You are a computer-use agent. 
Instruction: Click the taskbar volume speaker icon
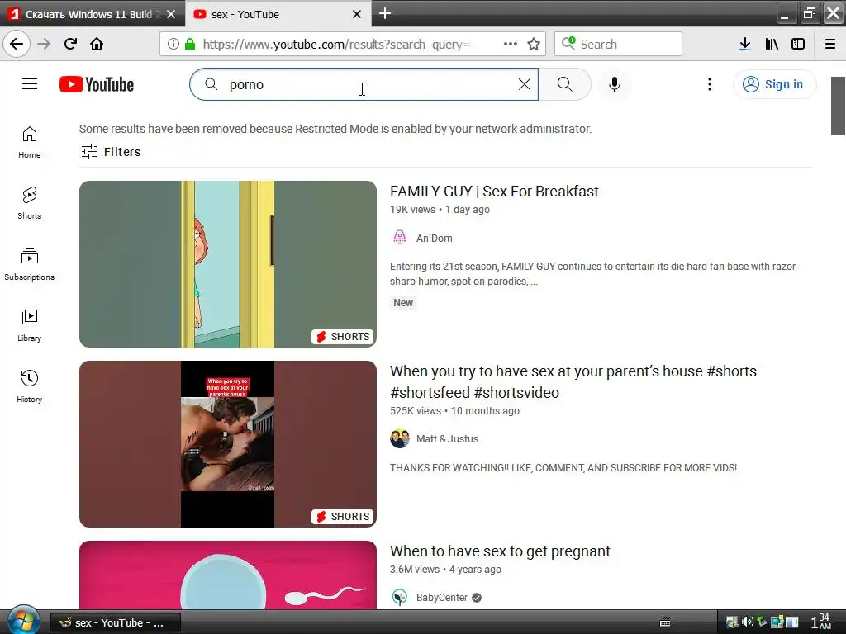747,622
